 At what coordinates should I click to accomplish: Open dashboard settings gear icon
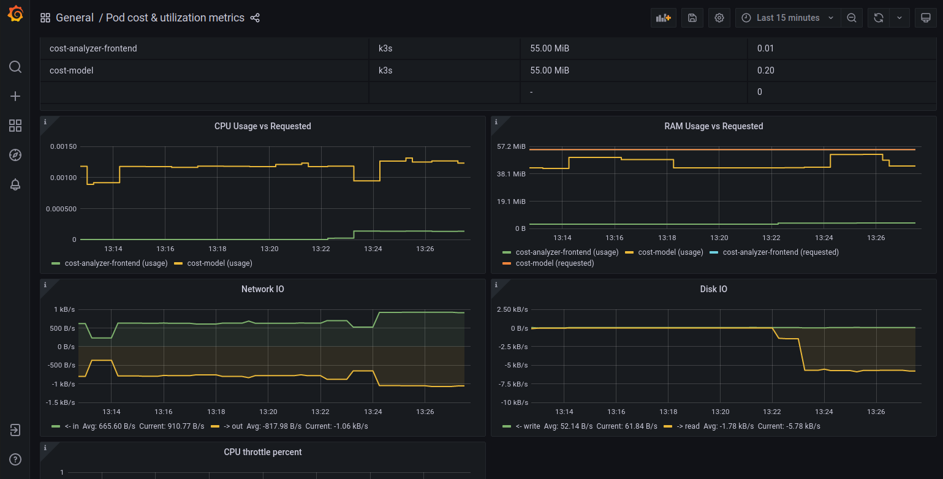click(x=719, y=18)
